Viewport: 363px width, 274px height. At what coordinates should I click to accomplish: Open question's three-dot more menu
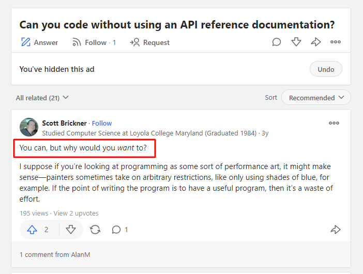(336, 42)
